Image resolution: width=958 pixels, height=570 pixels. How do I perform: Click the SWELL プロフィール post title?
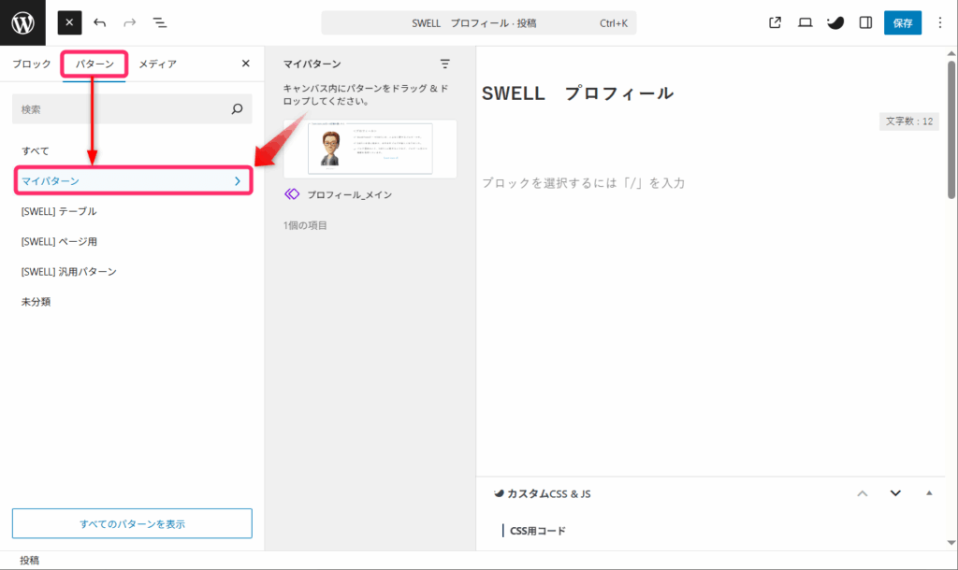pyautogui.click(x=577, y=93)
